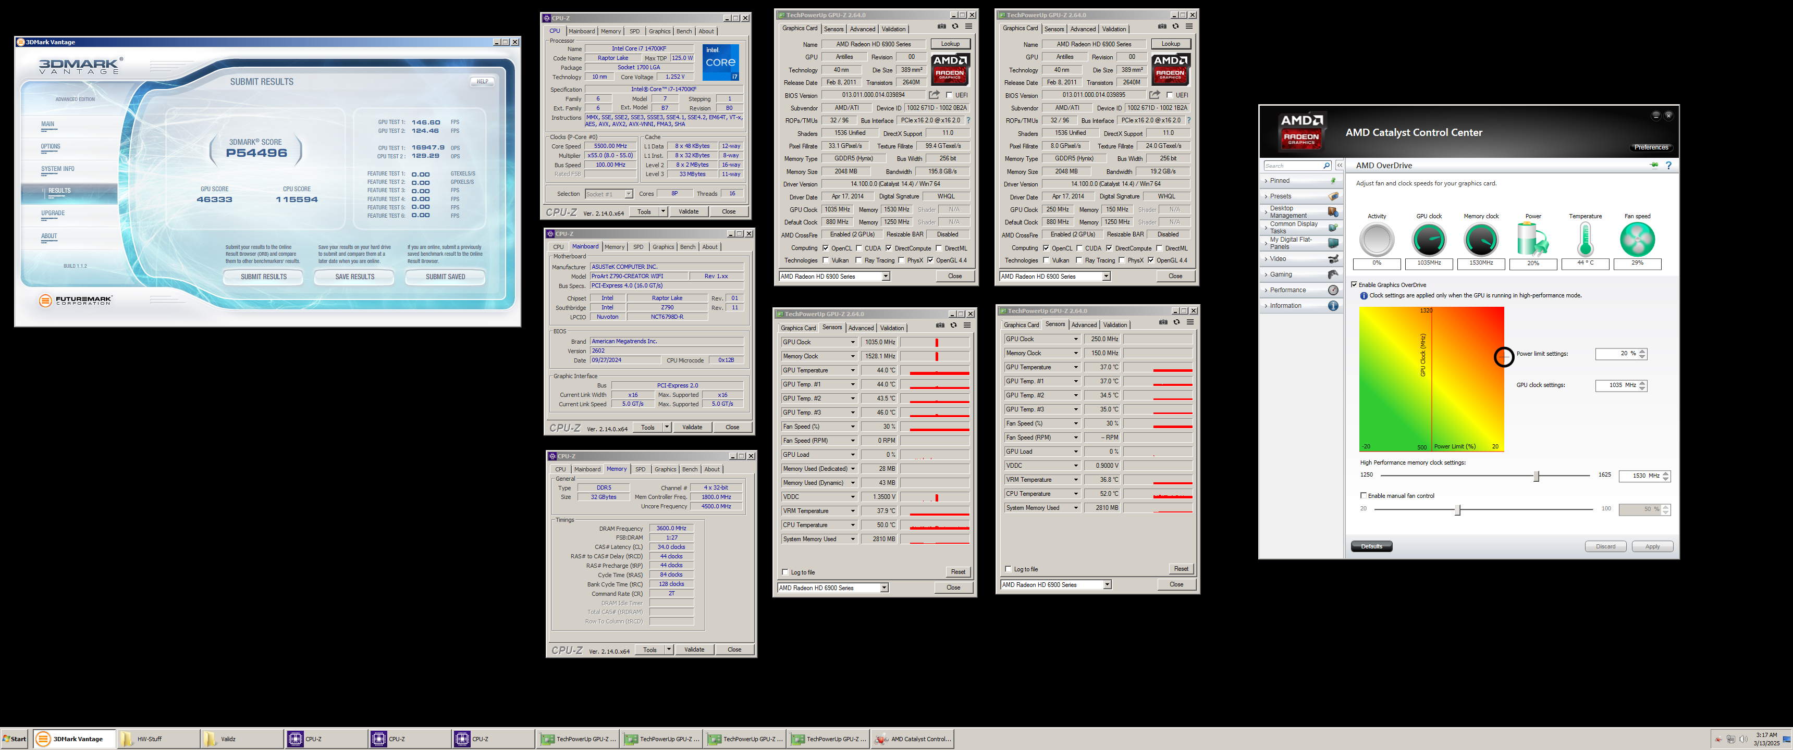The width and height of the screenshot is (1793, 750).
Task: Open hamburger menu in GPU-Z Sensors window reading 250.0 MHz
Action: pos(1190,322)
